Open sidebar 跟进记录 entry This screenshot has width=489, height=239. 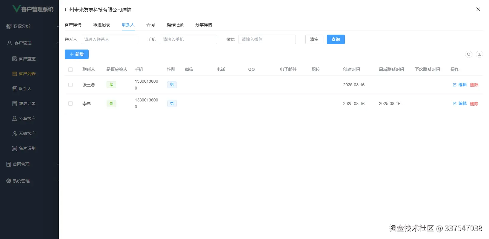(x=24, y=104)
